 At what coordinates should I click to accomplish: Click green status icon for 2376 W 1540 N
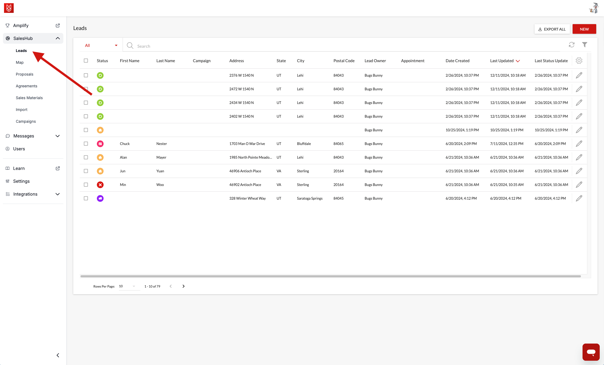pyautogui.click(x=100, y=75)
